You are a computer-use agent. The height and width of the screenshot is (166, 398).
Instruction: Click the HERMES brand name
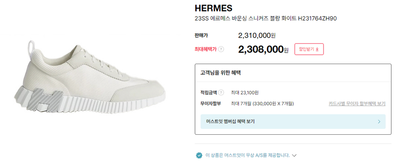[x=213, y=8]
